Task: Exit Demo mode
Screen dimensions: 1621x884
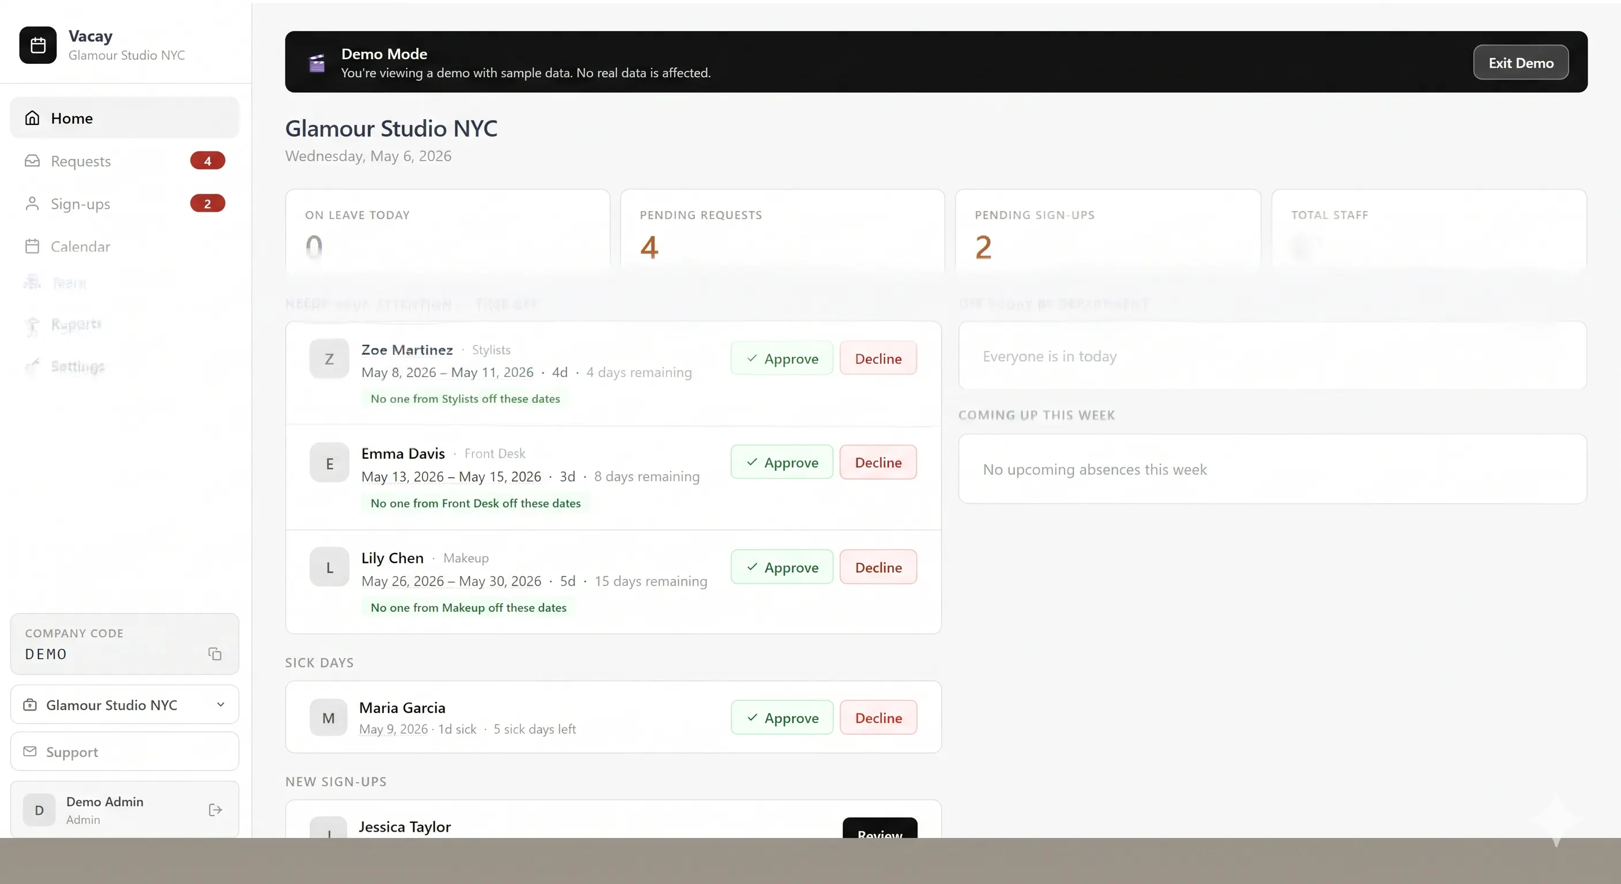Action: 1520,62
